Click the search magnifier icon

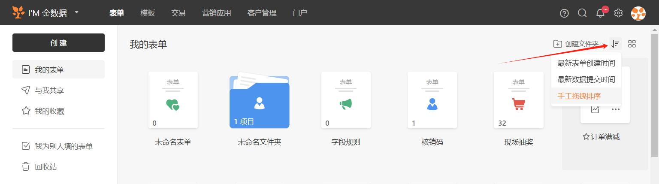point(582,13)
